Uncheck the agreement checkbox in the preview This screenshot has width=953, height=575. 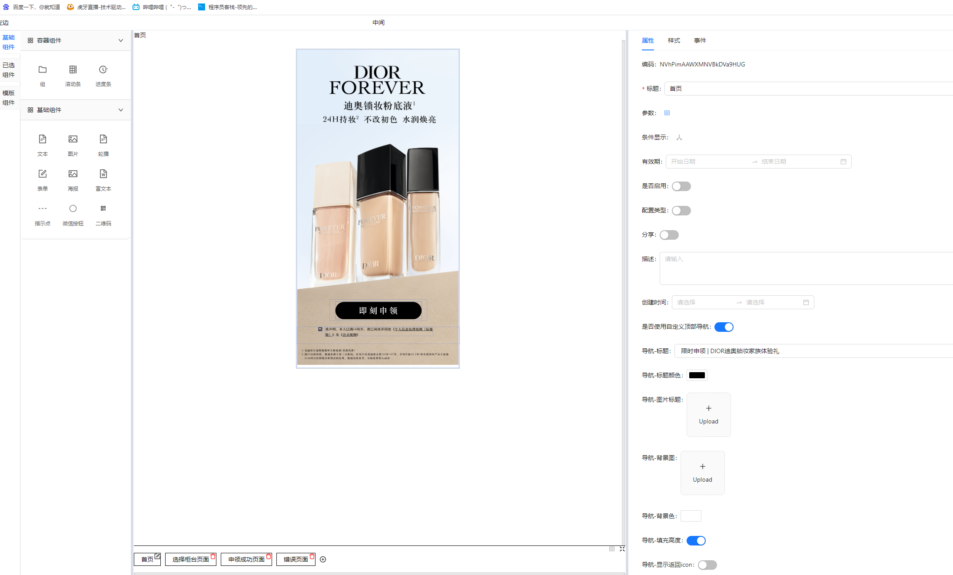click(320, 329)
